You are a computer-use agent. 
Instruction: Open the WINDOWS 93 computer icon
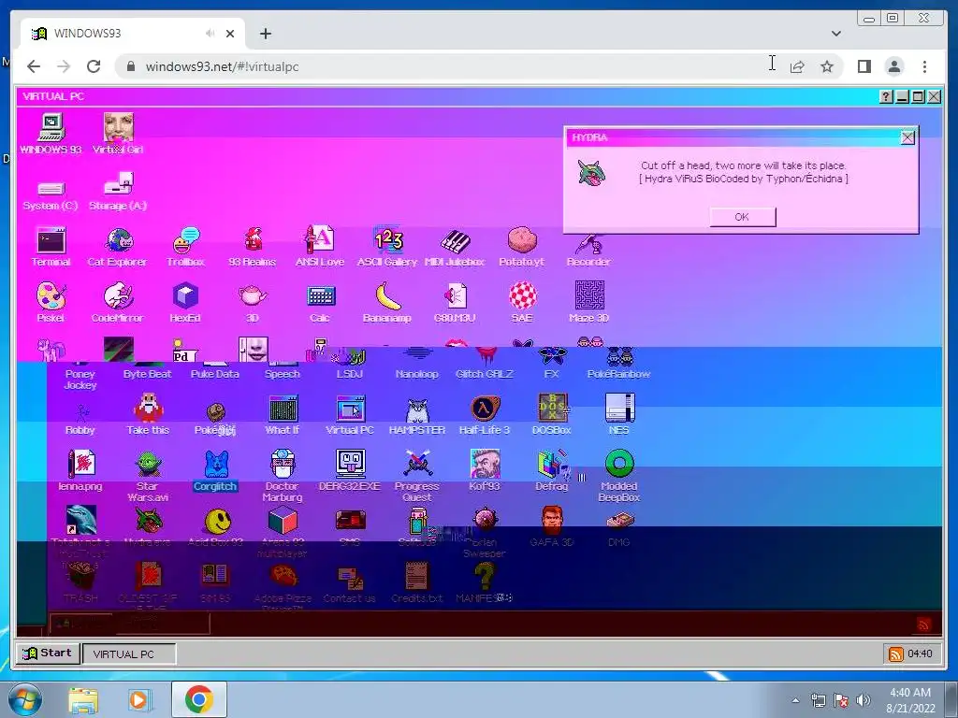tap(51, 127)
